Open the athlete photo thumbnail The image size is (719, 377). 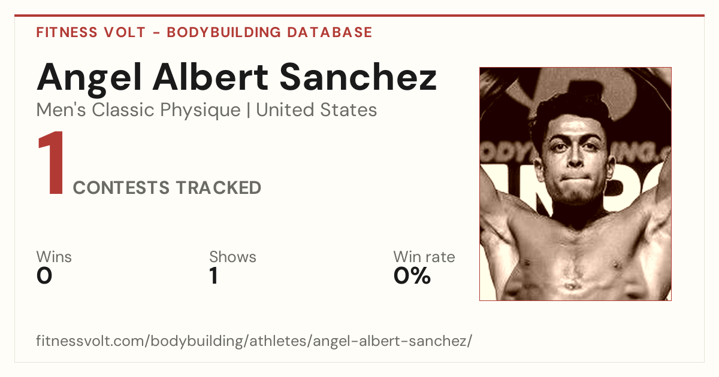[x=575, y=184]
